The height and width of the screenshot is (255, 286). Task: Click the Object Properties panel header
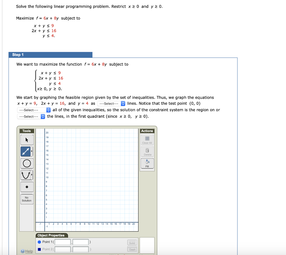[x=51, y=235]
